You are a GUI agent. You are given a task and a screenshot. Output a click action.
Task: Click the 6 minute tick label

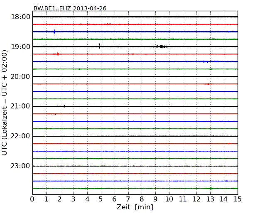[x=114, y=199]
